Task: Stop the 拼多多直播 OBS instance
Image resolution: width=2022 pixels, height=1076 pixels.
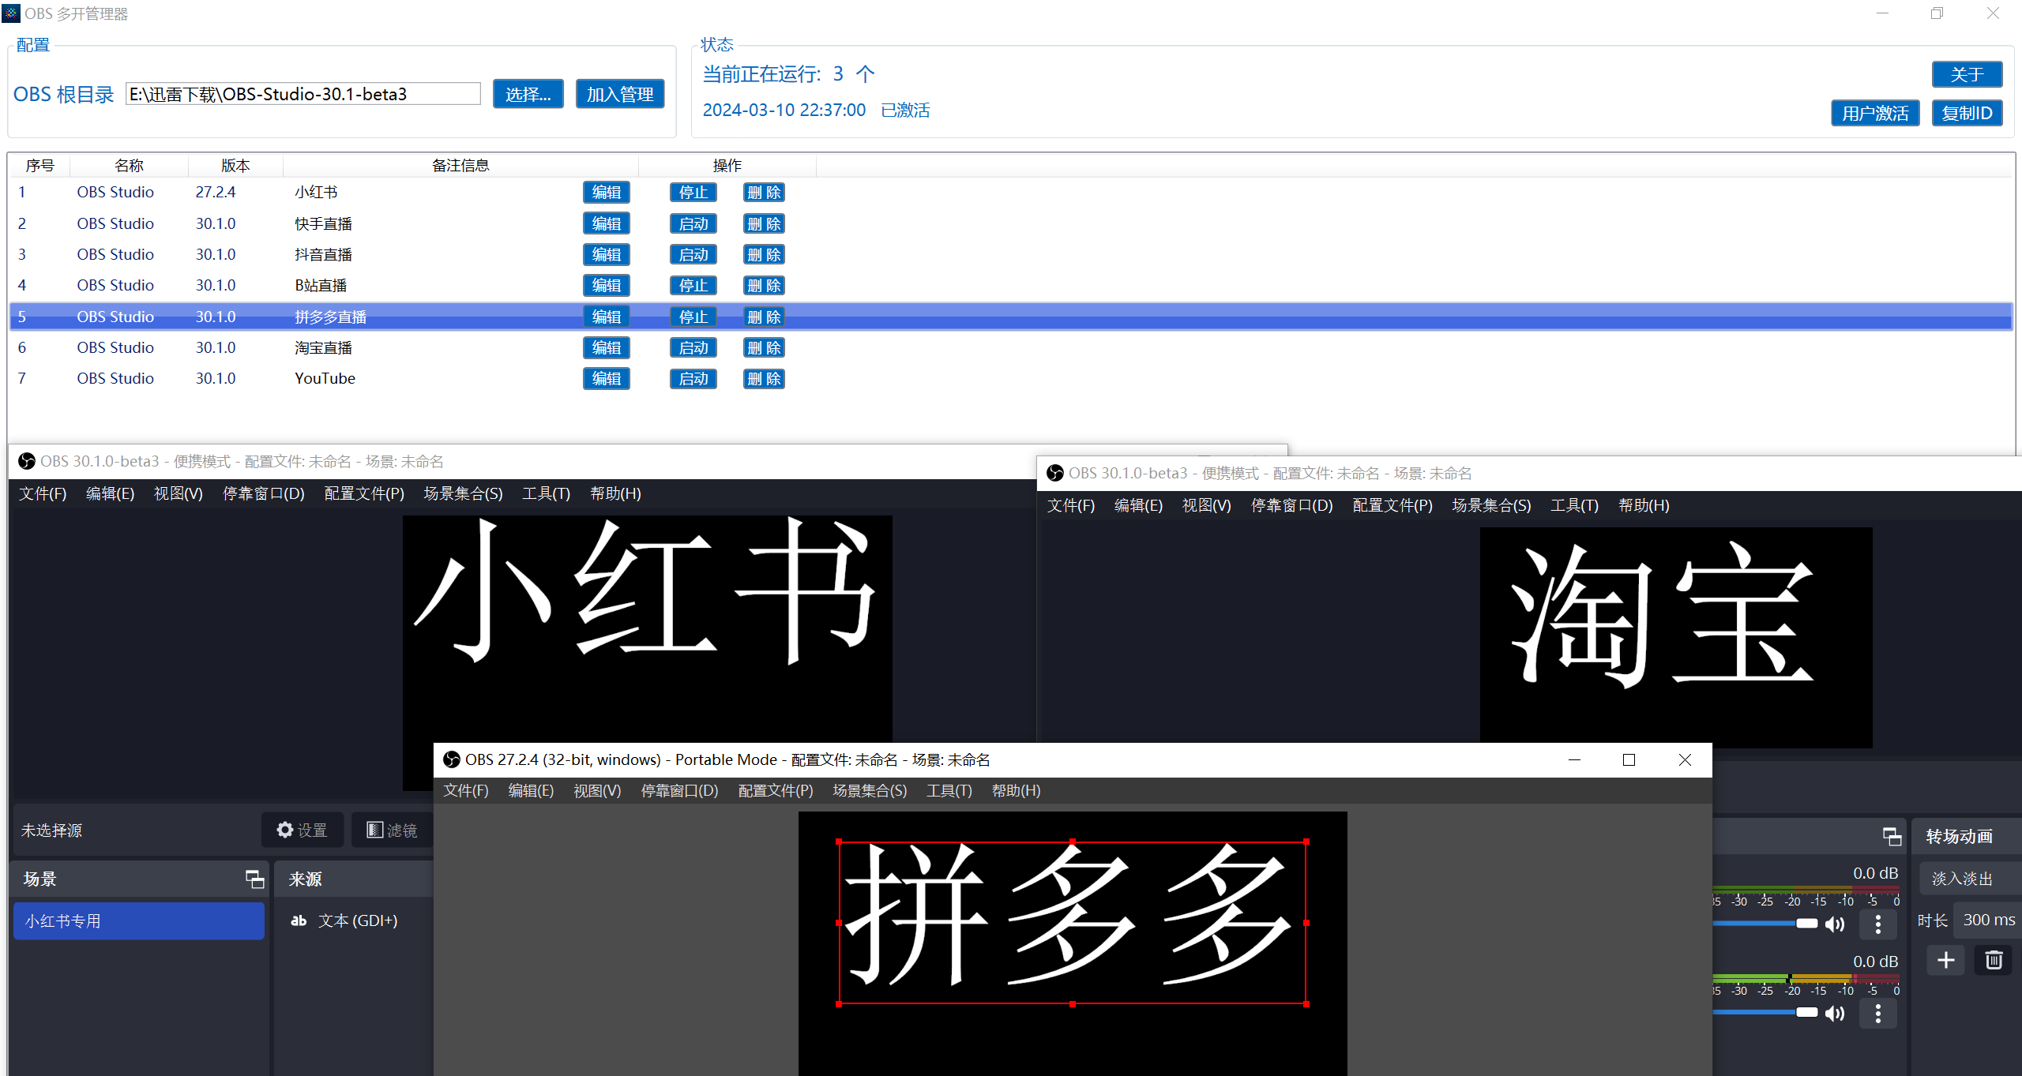Action: point(693,317)
